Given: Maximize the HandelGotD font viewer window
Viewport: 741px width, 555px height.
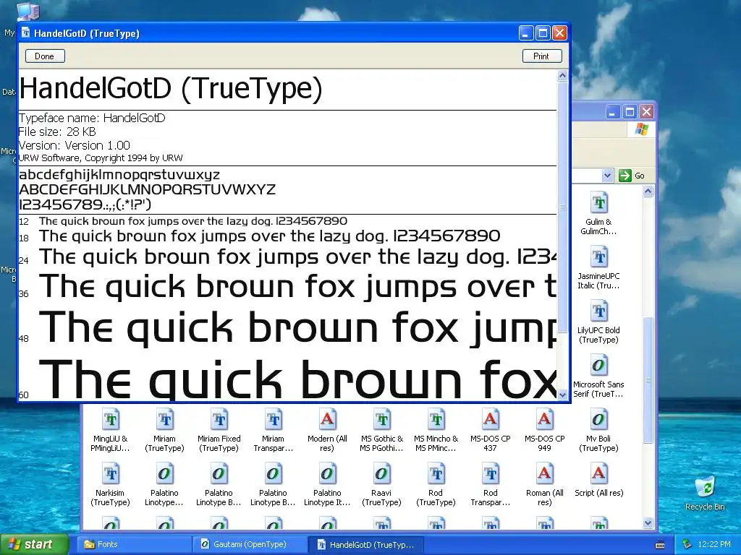Looking at the screenshot, I should click(x=543, y=33).
